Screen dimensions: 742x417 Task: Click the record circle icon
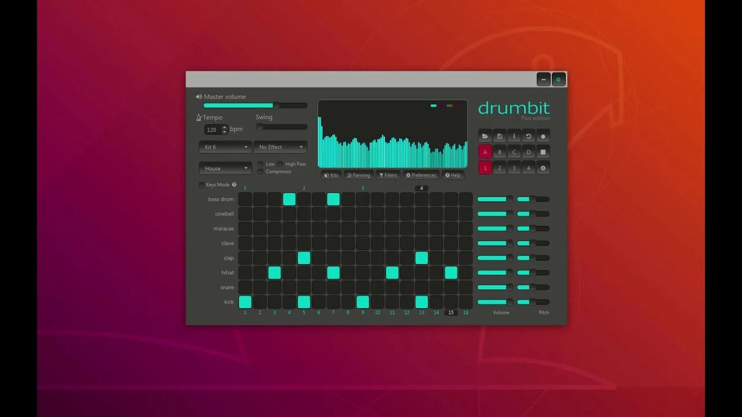coord(543,137)
